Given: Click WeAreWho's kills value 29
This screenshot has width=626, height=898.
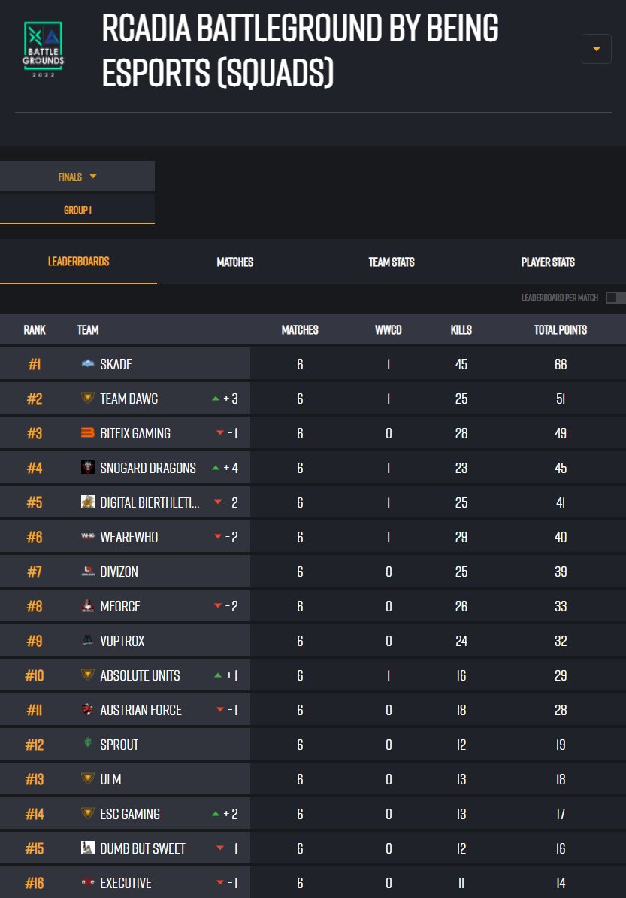Looking at the screenshot, I should pos(461,537).
